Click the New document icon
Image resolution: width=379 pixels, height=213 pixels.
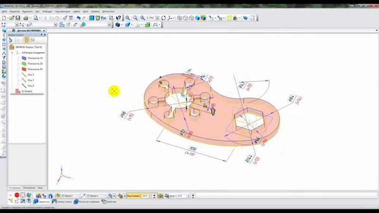coord(4,18)
